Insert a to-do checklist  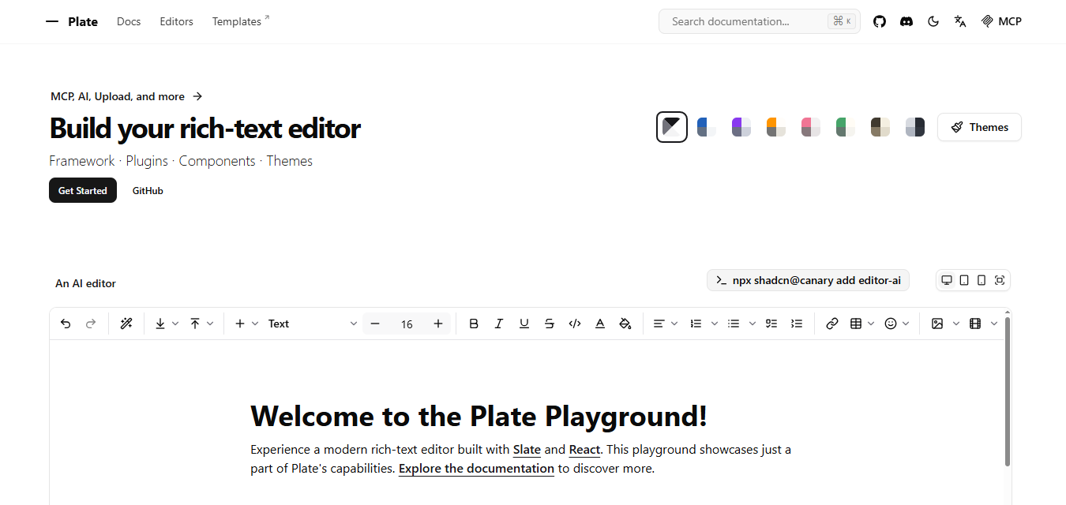(x=771, y=324)
